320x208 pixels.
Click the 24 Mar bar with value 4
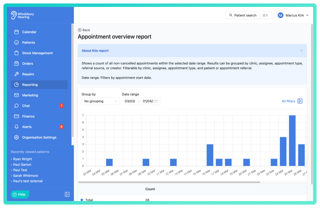(x=283, y=151)
